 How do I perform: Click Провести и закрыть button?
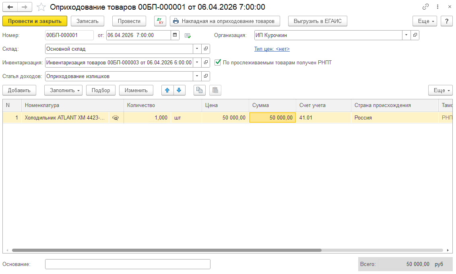click(35, 21)
